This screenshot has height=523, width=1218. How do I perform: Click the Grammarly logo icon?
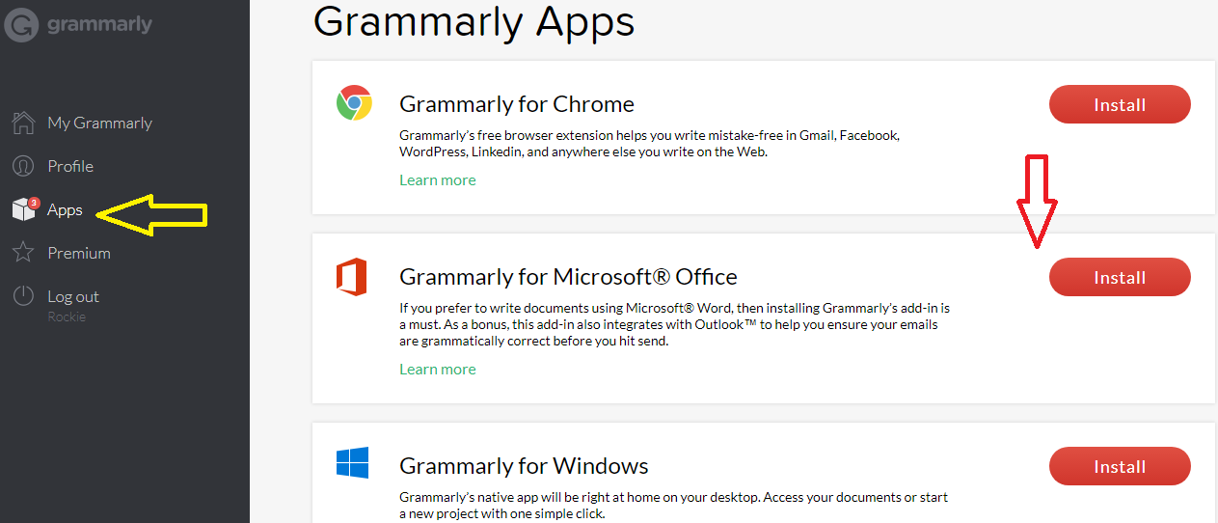[x=21, y=24]
